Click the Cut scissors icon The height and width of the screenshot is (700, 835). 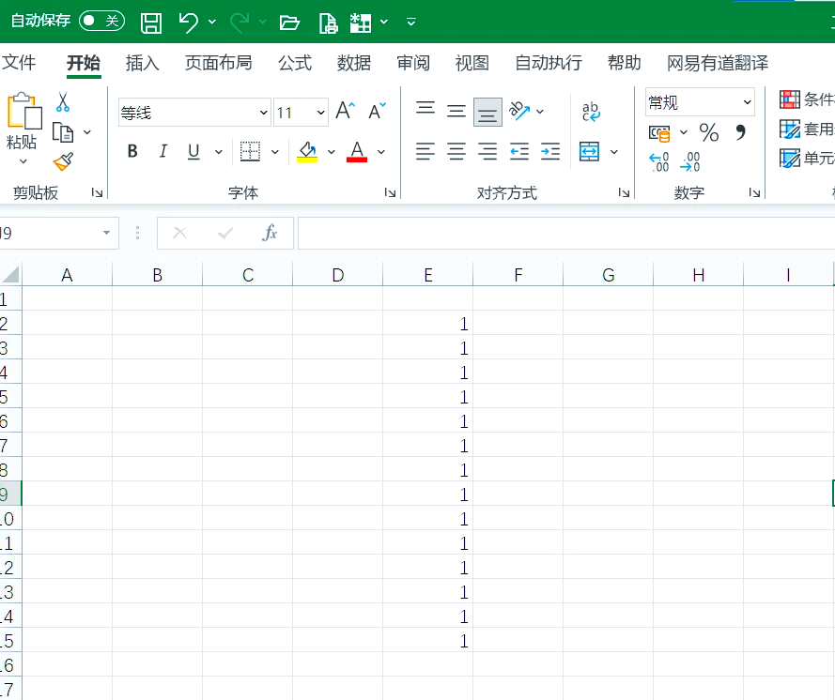63,101
